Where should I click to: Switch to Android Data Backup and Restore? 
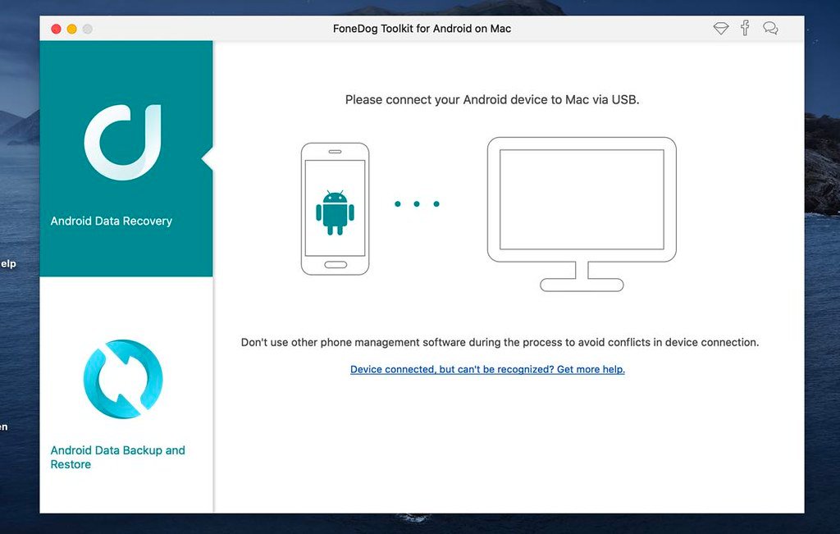[118, 457]
